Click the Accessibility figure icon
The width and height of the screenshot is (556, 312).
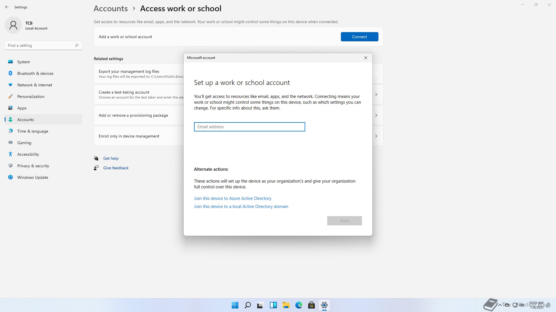click(x=10, y=154)
